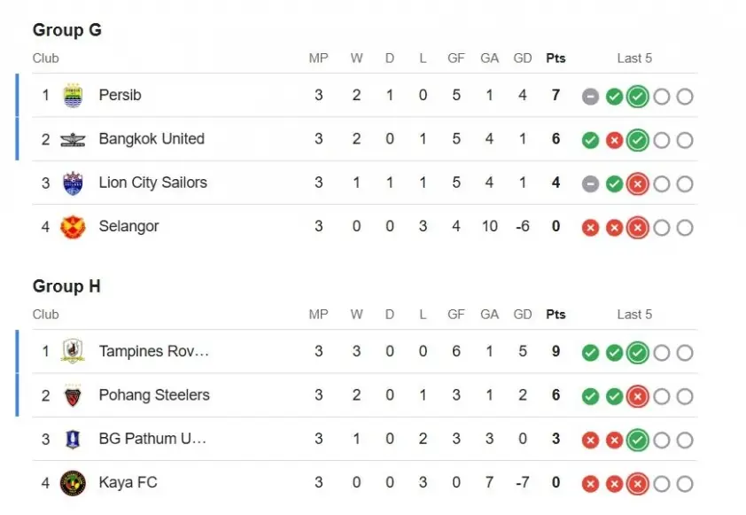Click the Persib club crest icon

[x=73, y=96]
